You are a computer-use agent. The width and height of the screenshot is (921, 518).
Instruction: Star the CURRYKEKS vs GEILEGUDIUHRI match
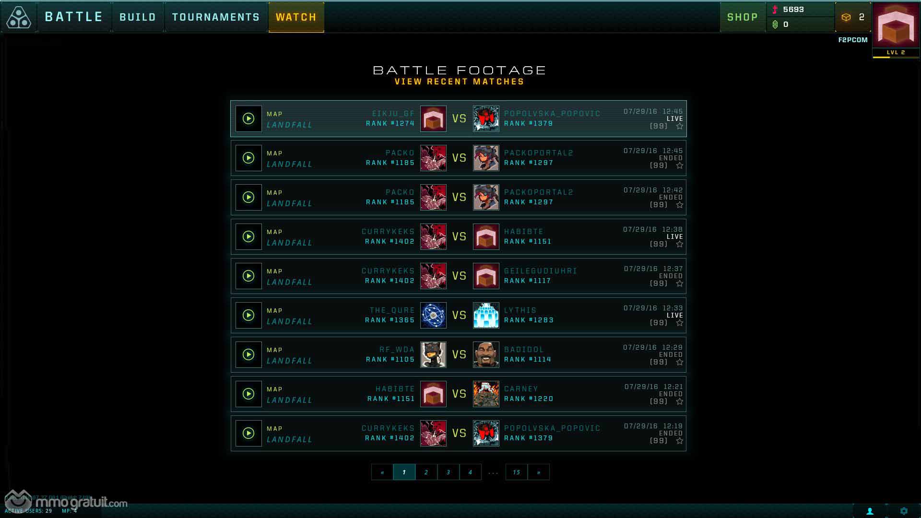(679, 283)
